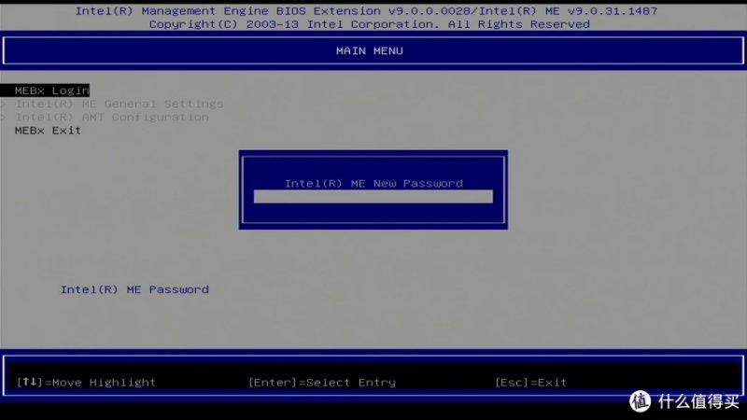Expand the chevron before AMT Configuration
The width and height of the screenshot is (747, 420).
[x=4, y=118]
